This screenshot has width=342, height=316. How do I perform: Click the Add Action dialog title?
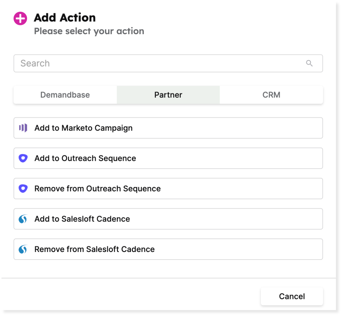tap(65, 18)
